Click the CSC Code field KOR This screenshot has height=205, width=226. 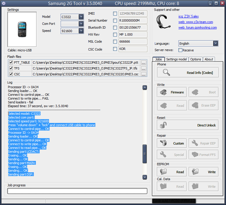[x=133, y=49]
